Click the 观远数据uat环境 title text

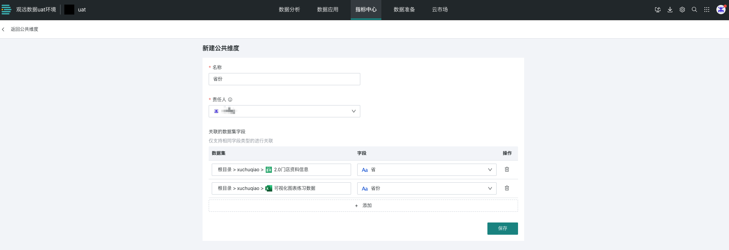36,10
